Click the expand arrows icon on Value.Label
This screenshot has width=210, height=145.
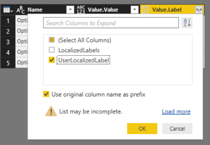click(x=199, y=10)
